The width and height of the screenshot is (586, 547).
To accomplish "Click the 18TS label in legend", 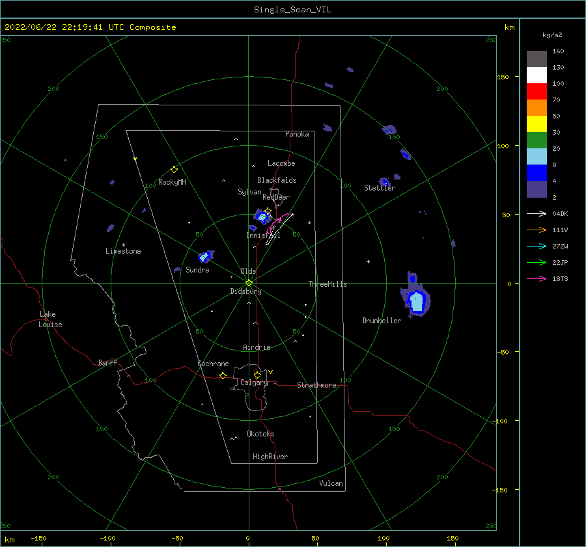I will (560, 279).
